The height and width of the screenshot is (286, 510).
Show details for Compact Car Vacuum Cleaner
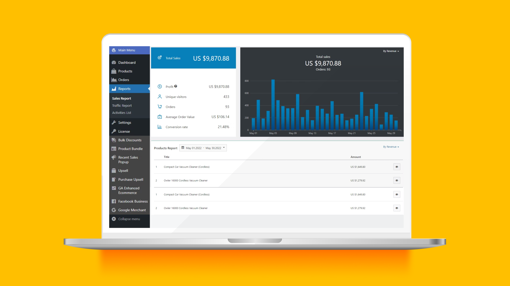[x=397, y=167]
